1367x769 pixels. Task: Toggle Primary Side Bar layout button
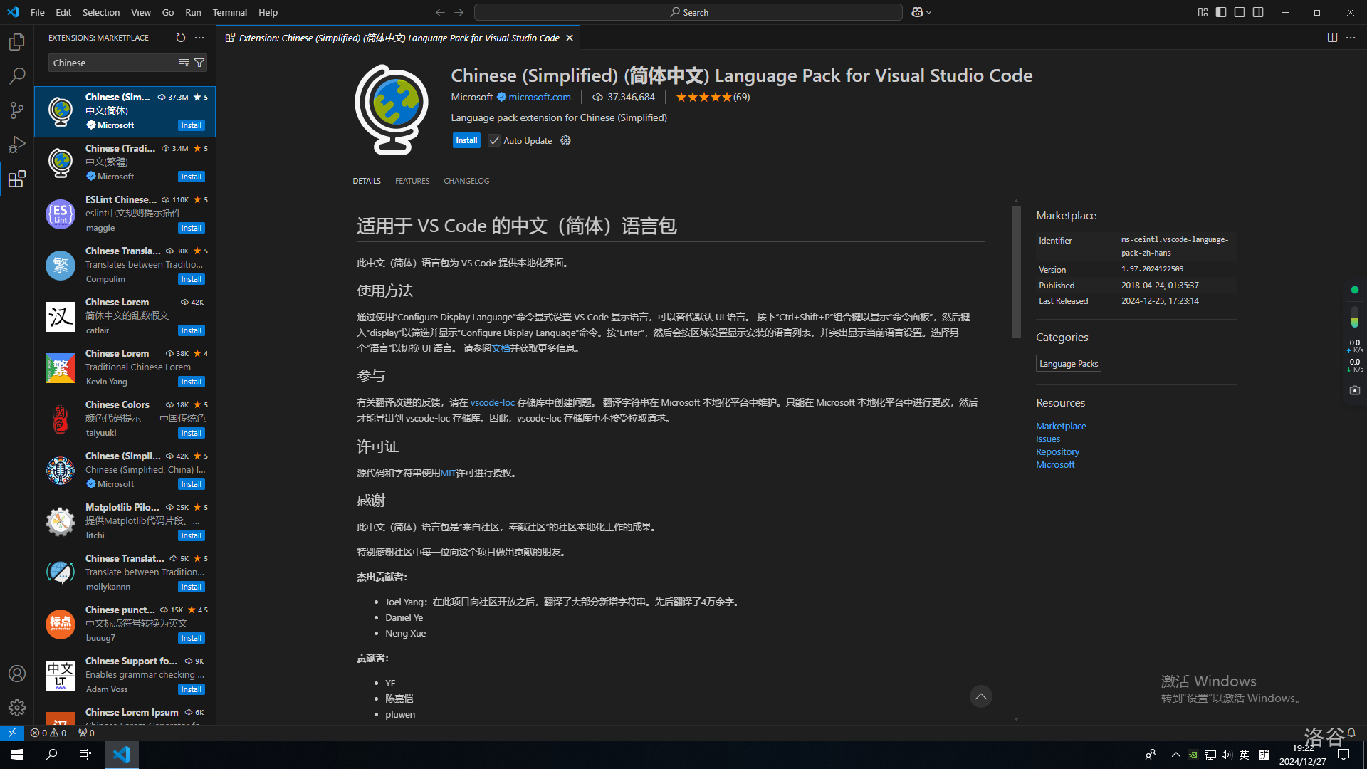(x=1221, y=12)
